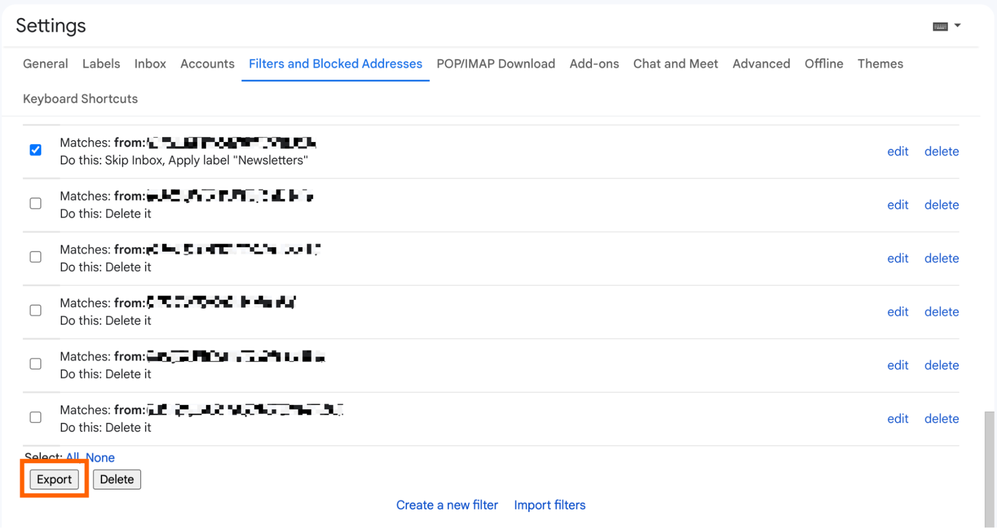The image size is (997, 528).
Task: Check the third filter's Delete it checkbox
Action: [x=35, y=257]
